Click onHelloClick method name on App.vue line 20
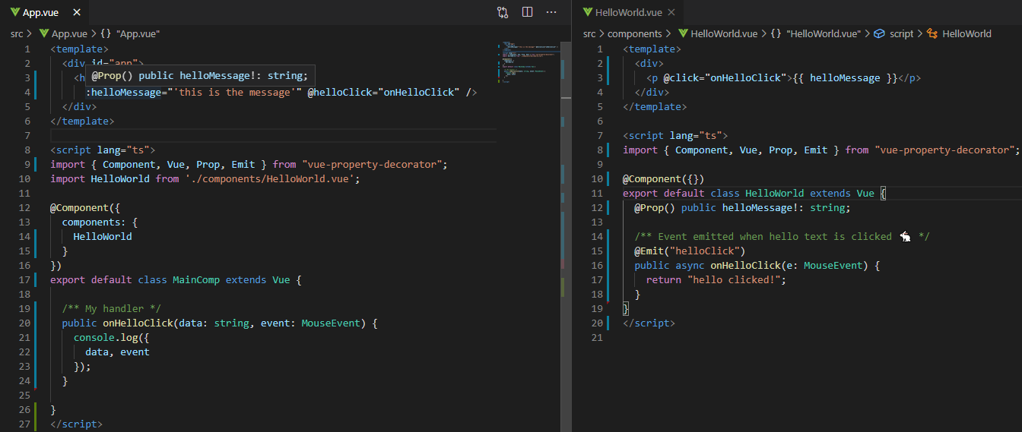 [138, 323]
